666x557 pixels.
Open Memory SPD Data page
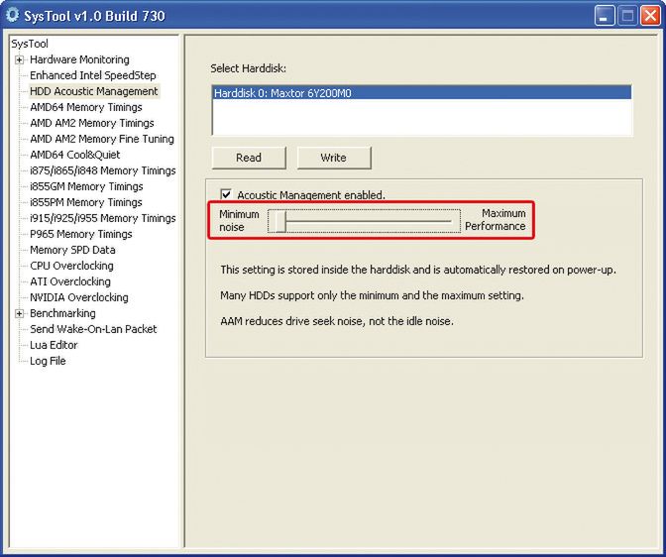pyautogui.click(x=72, y=250)
